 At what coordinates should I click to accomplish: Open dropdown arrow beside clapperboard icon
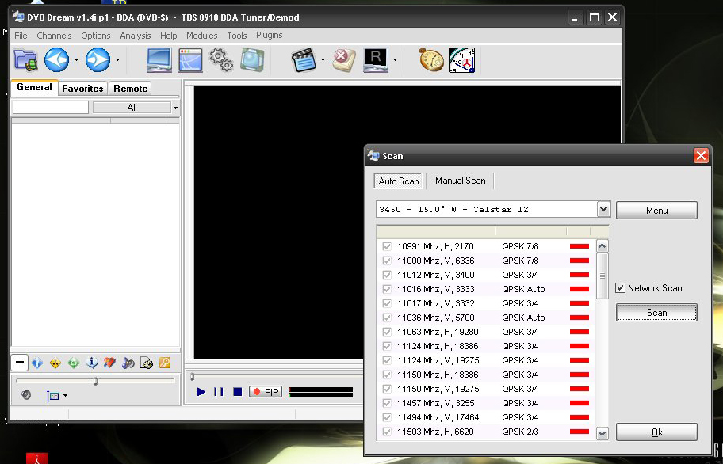click(x=323, y=60)
